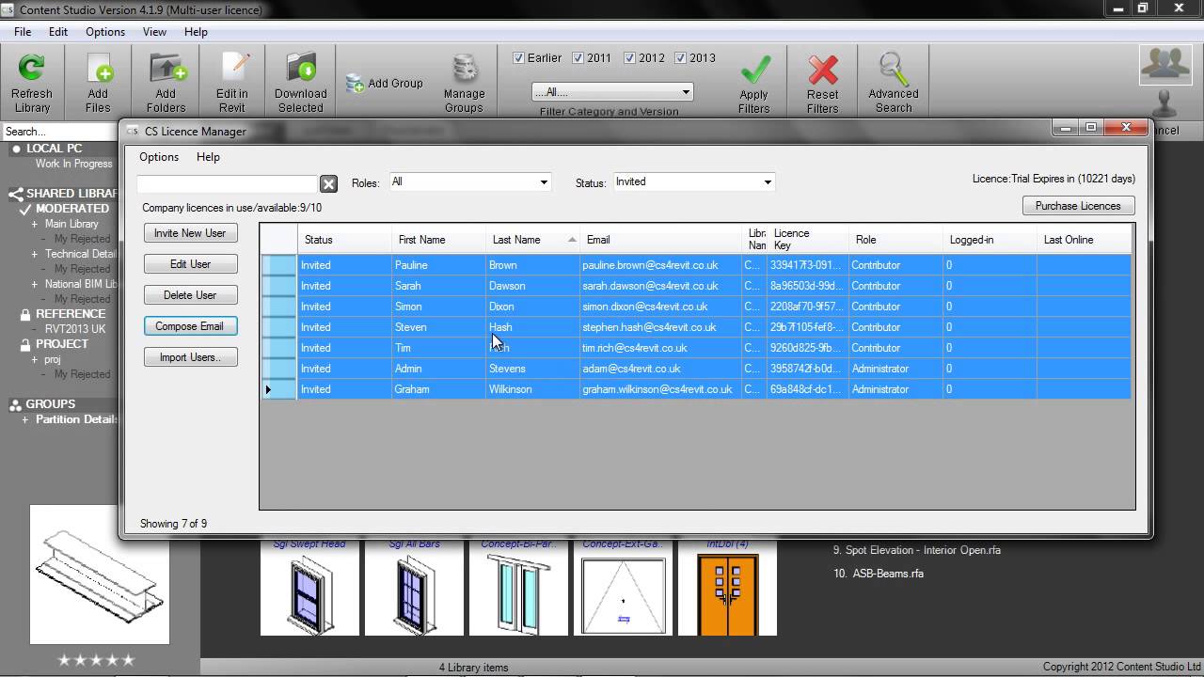Image resolution: width=1204 pixels, height=677 pixels.
Task: Uncheck the 2011 filter checkbox
Action: tap(578, 57)
